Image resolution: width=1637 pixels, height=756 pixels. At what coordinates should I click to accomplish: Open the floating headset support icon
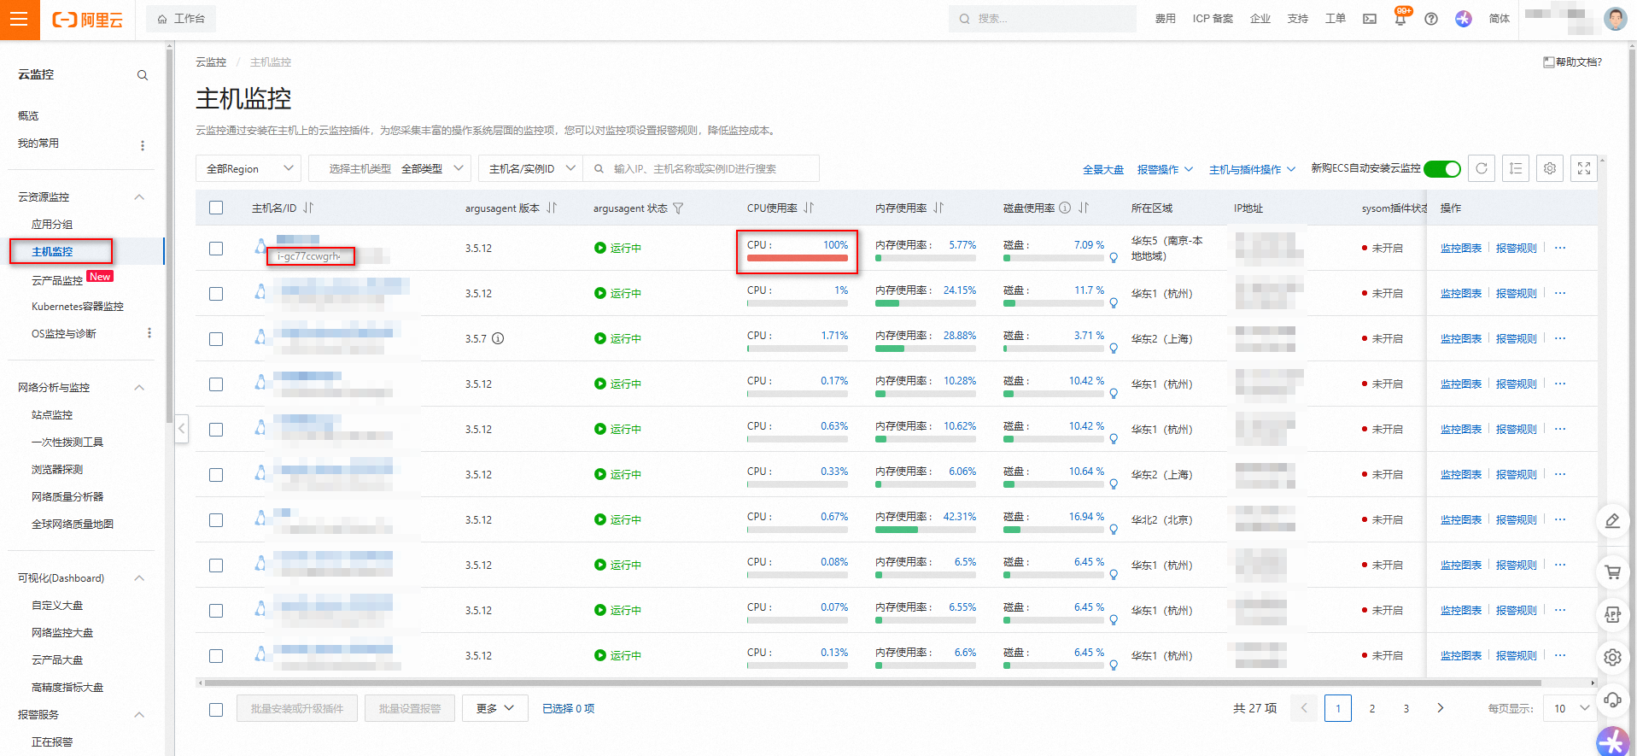pos(1612,700)
